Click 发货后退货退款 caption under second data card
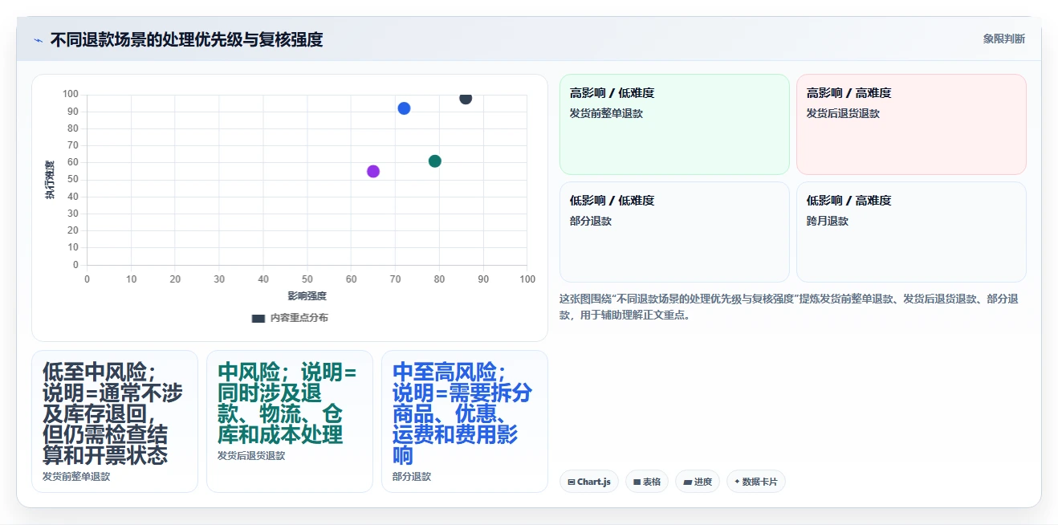1058x525 pixels. (x=251, y=456)
